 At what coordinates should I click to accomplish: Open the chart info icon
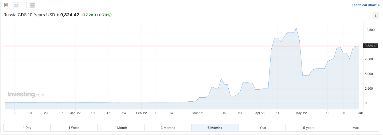[x=376, y=15]
